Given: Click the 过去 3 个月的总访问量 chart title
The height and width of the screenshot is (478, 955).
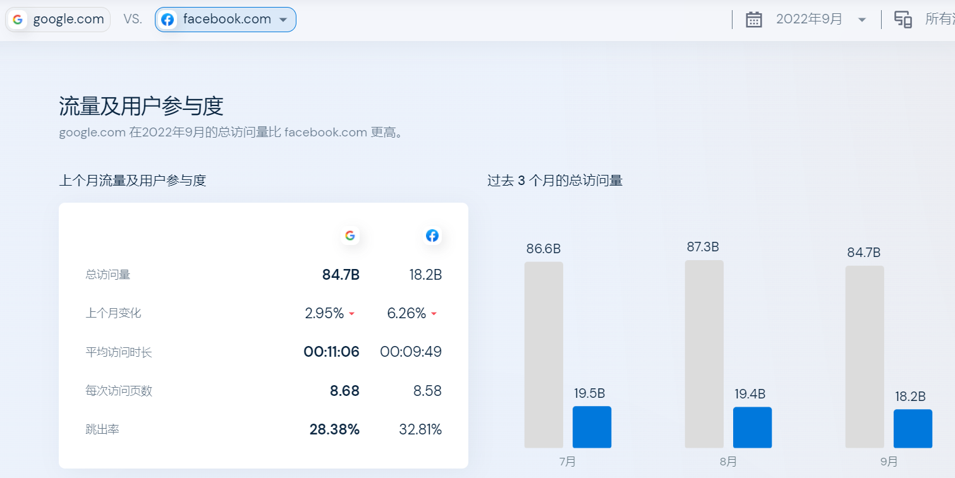Looking at the screenshot, I should [555, 181].
